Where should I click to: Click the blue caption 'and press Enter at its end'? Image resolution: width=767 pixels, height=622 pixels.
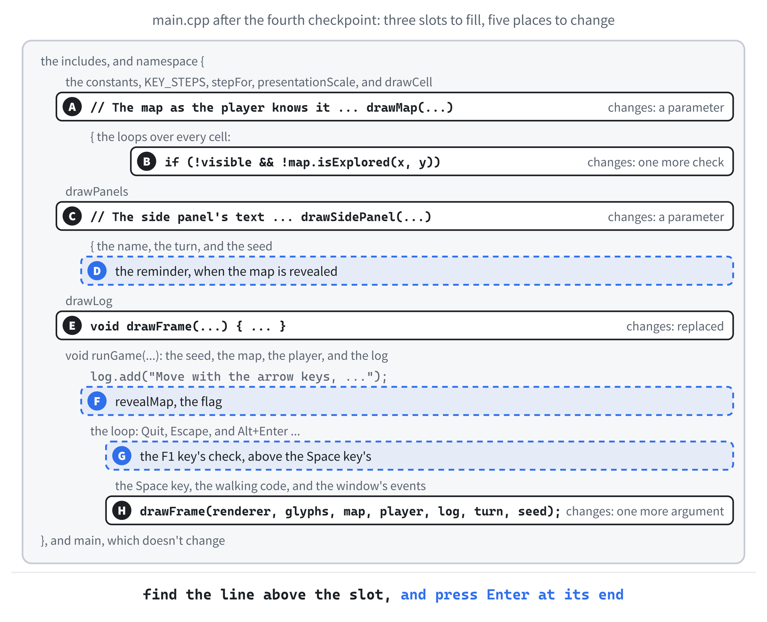tap(512, 595)
